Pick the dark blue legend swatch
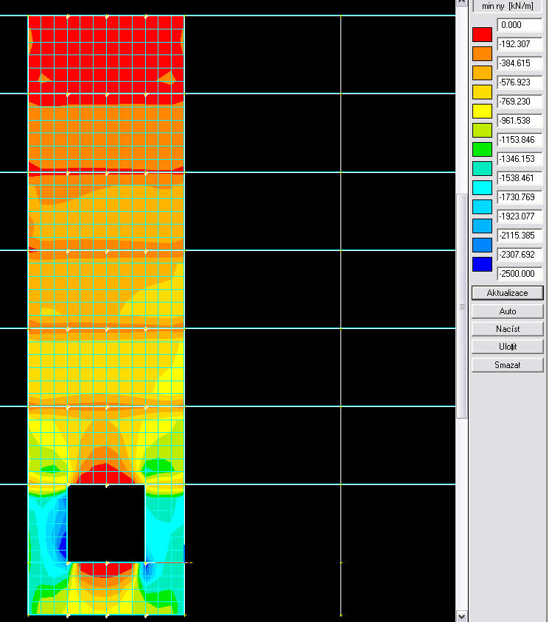This screenshot has height=622, width=549. pos(482,264)
